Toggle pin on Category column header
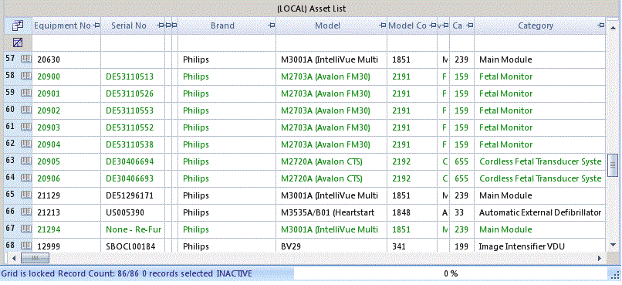The width and height of the screenshot is (622, 285). tap(601, 25)
